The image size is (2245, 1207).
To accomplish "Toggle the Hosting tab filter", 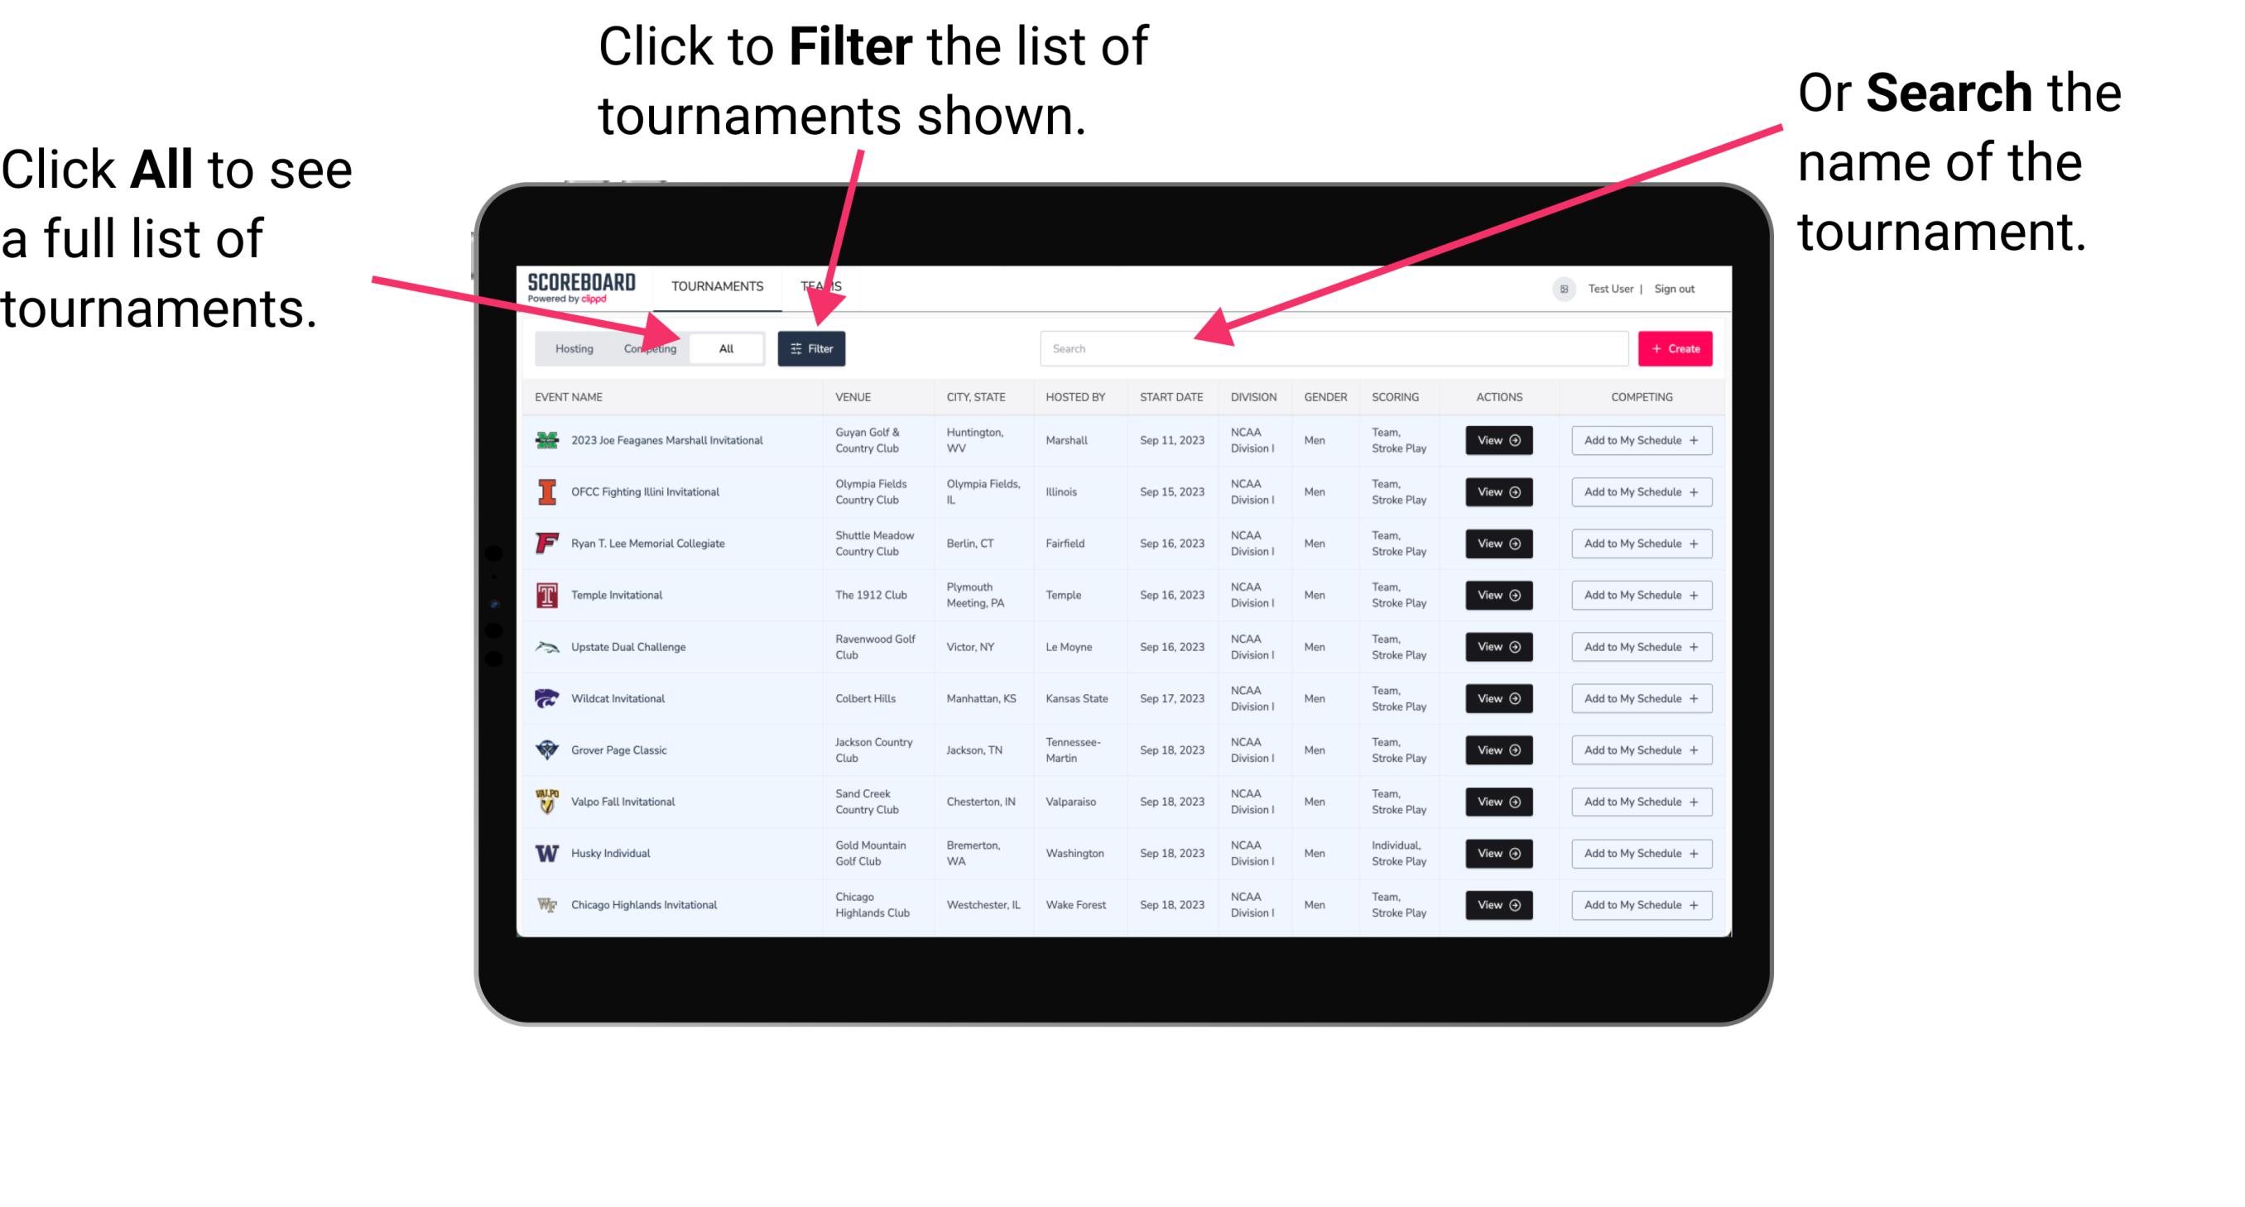I will tap(572, 347).
